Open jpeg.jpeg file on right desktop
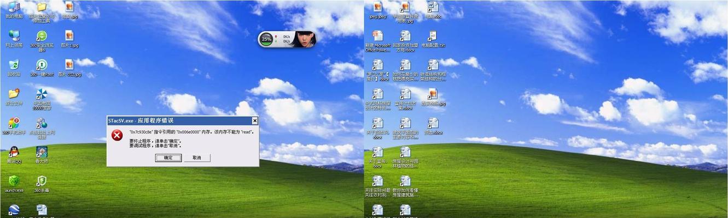Screen dimensions: 728x218 (x=377, y=10)
